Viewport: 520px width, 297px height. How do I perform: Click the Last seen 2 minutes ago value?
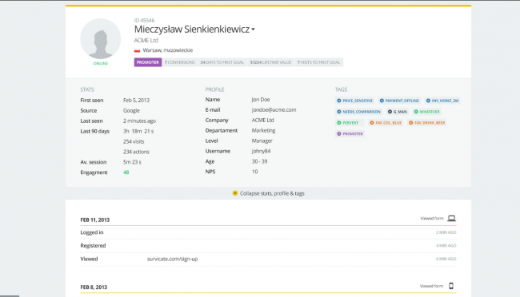140,121
